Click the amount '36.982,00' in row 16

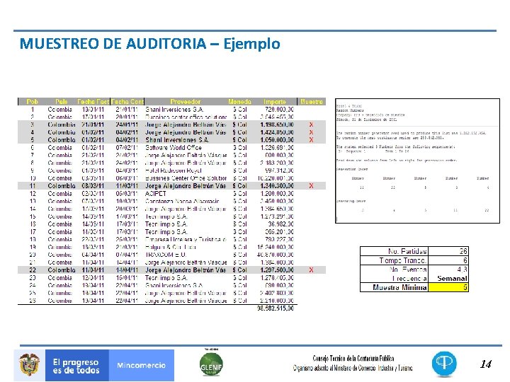281,224
